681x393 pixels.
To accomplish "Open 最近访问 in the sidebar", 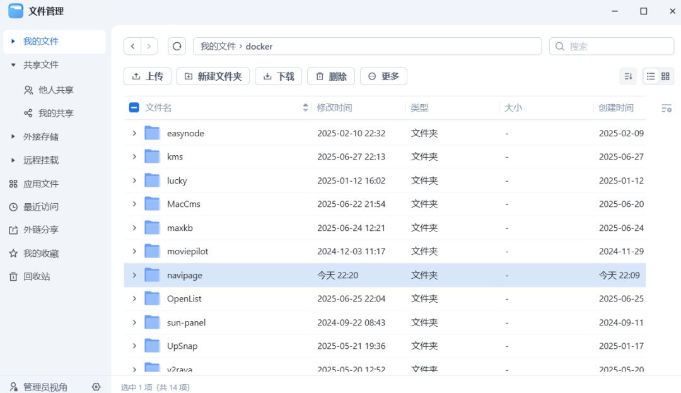I will click(41, 207).
